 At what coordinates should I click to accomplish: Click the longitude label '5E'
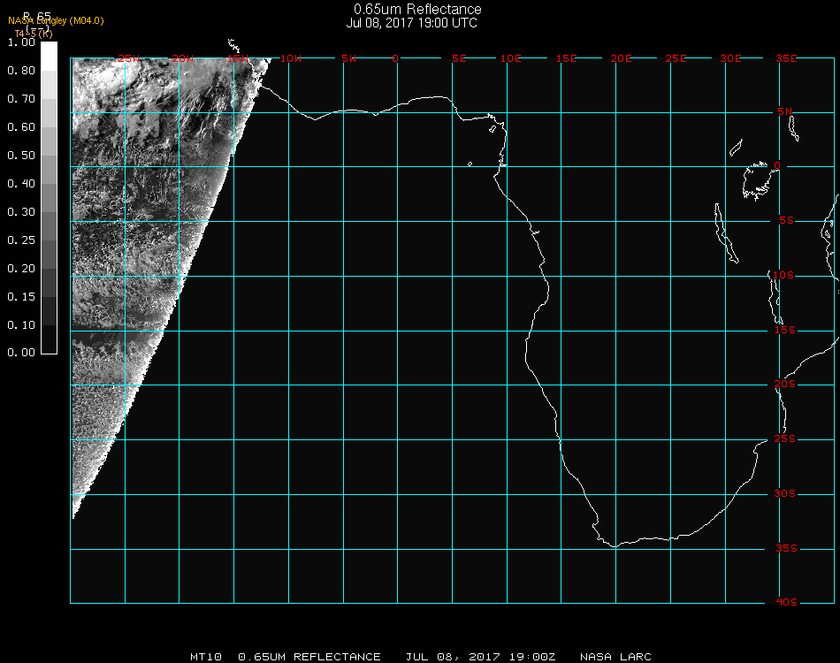point(459,59)
